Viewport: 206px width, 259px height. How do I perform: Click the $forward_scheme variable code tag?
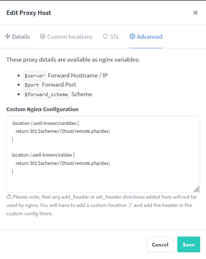click(x=46, y=95)
